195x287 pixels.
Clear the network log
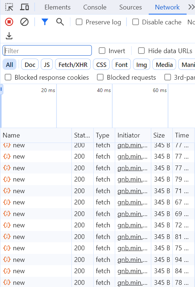point(24,22)
